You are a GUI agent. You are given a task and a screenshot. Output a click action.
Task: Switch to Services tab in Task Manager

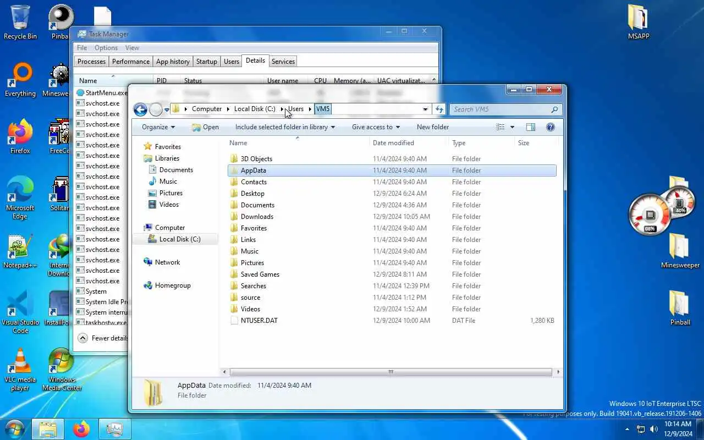283,62
